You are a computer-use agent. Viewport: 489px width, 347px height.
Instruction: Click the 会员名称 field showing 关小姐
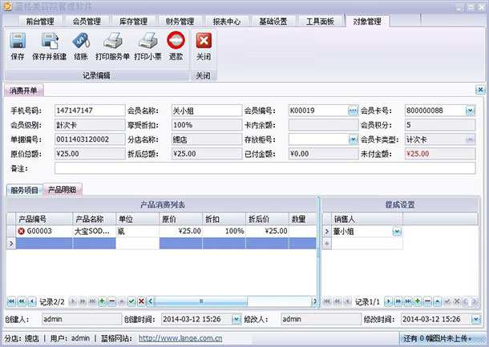207,111
